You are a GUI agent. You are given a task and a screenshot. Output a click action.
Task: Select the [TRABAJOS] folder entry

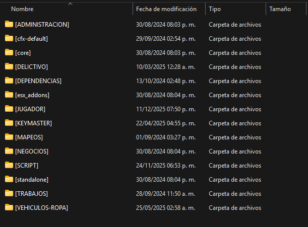[x=31, y=194]
